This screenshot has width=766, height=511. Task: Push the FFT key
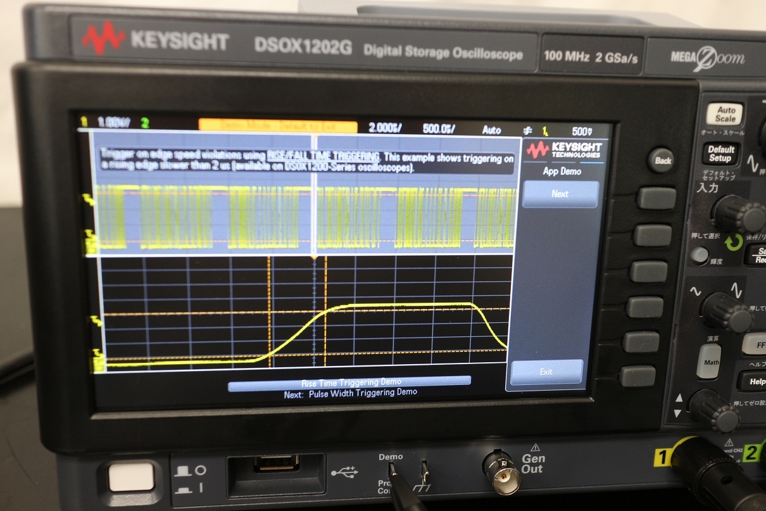(x=755, y=344)
